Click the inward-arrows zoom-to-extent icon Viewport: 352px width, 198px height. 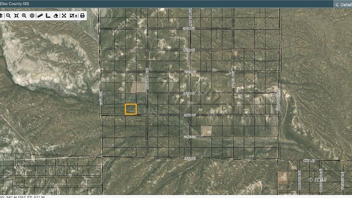tap(16, 15)
